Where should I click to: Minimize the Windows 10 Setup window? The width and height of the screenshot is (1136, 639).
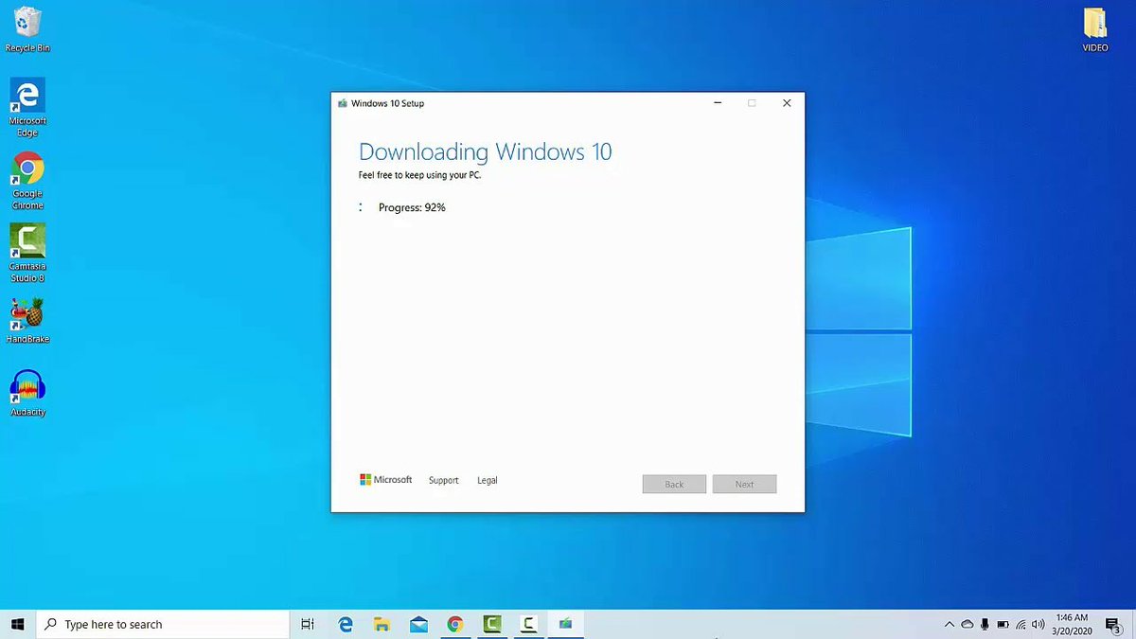(717, 103)
